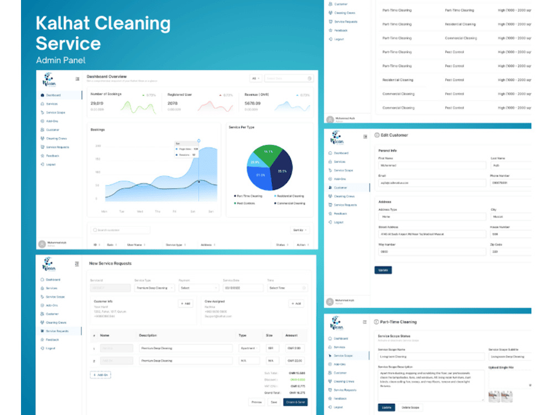Click Delete Scope button
The image size is (553, 415).
point(410,408)
